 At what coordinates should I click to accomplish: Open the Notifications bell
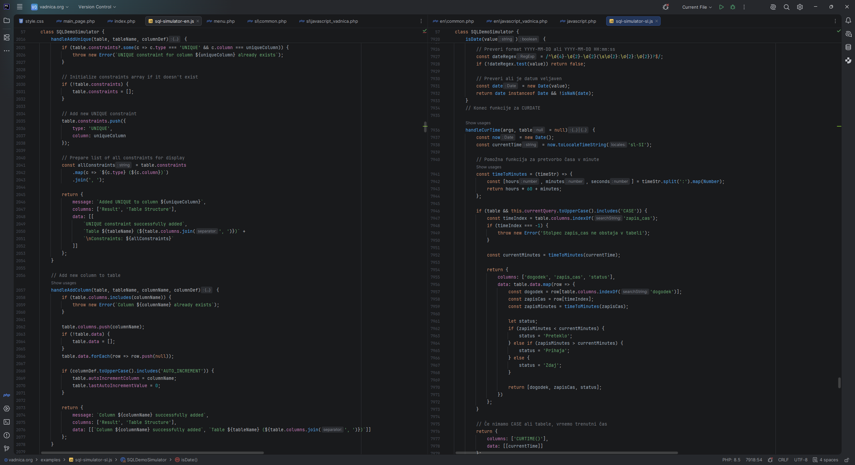point(848,21)
